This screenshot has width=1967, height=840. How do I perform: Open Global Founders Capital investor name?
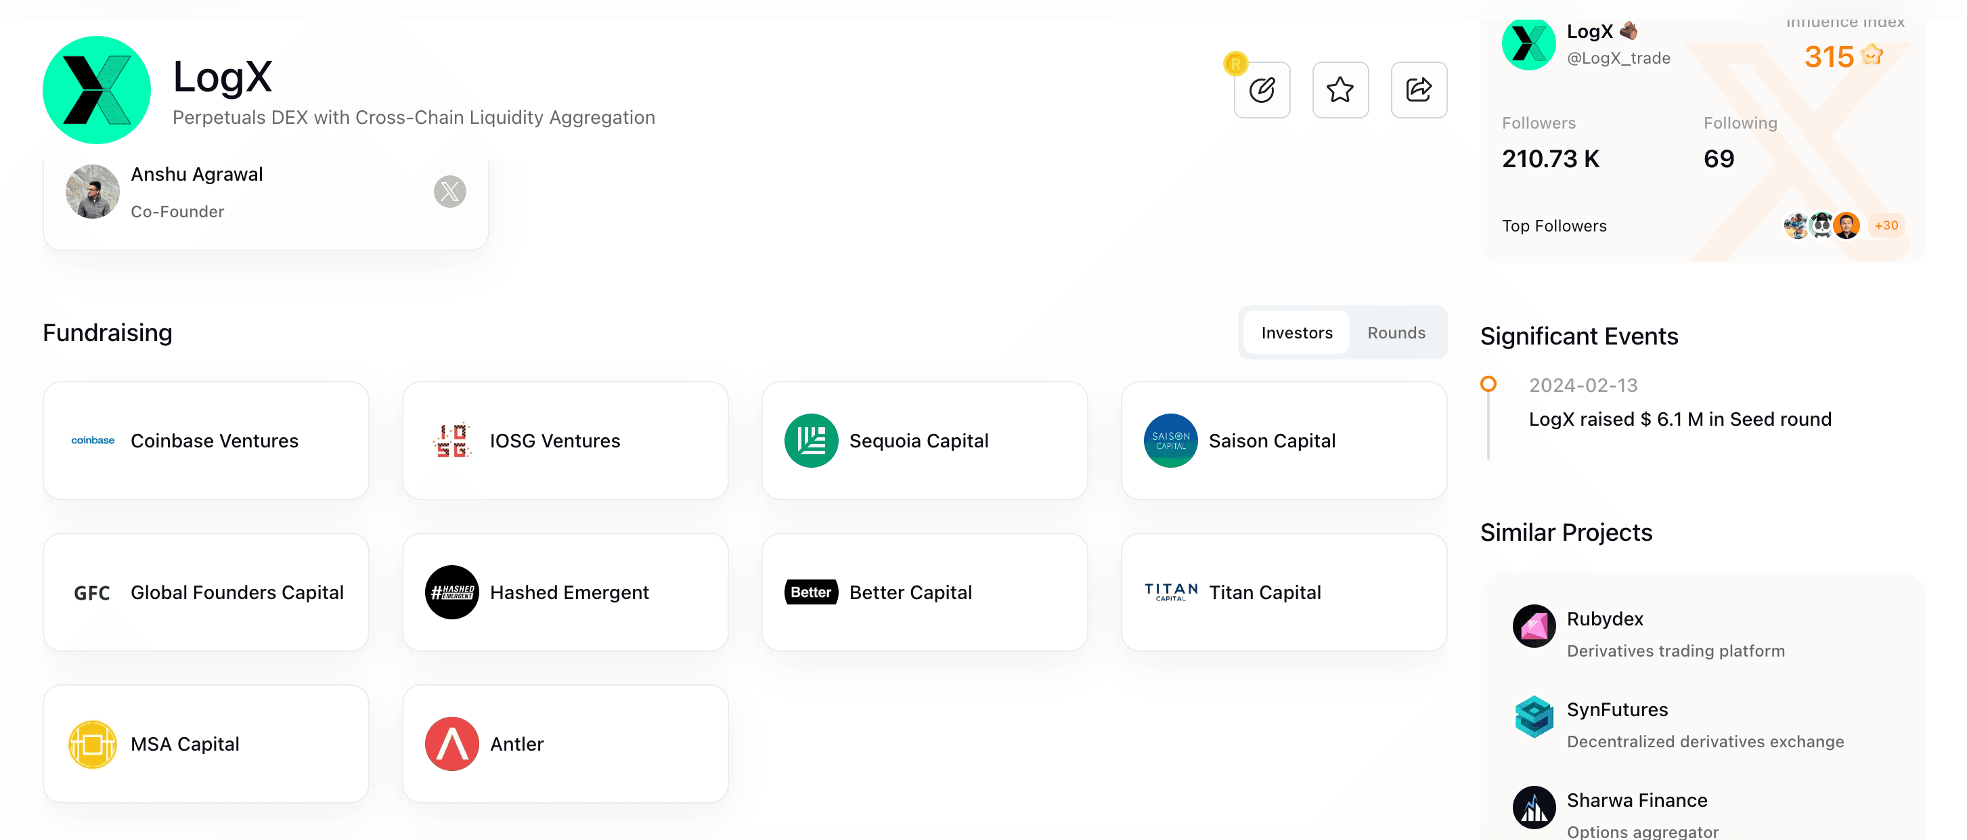(238, 592)
